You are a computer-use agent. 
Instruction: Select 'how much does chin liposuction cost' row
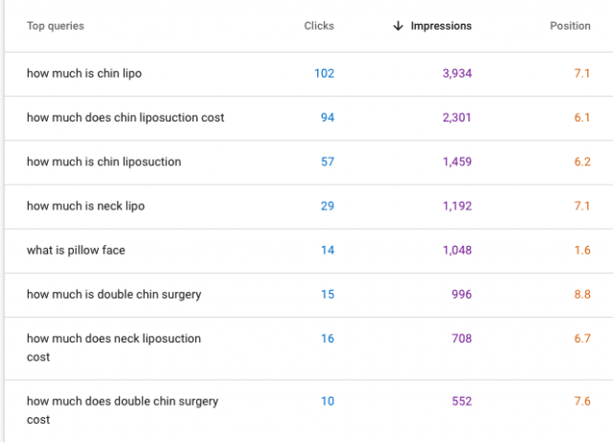[x=125, y=118]
